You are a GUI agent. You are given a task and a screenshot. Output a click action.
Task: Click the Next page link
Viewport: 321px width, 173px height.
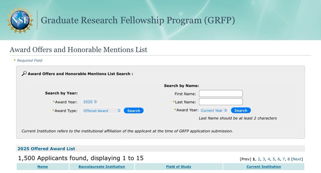click(x=297, y=159)
